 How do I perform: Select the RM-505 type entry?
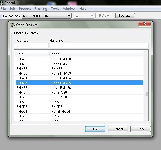pos(22,116)
